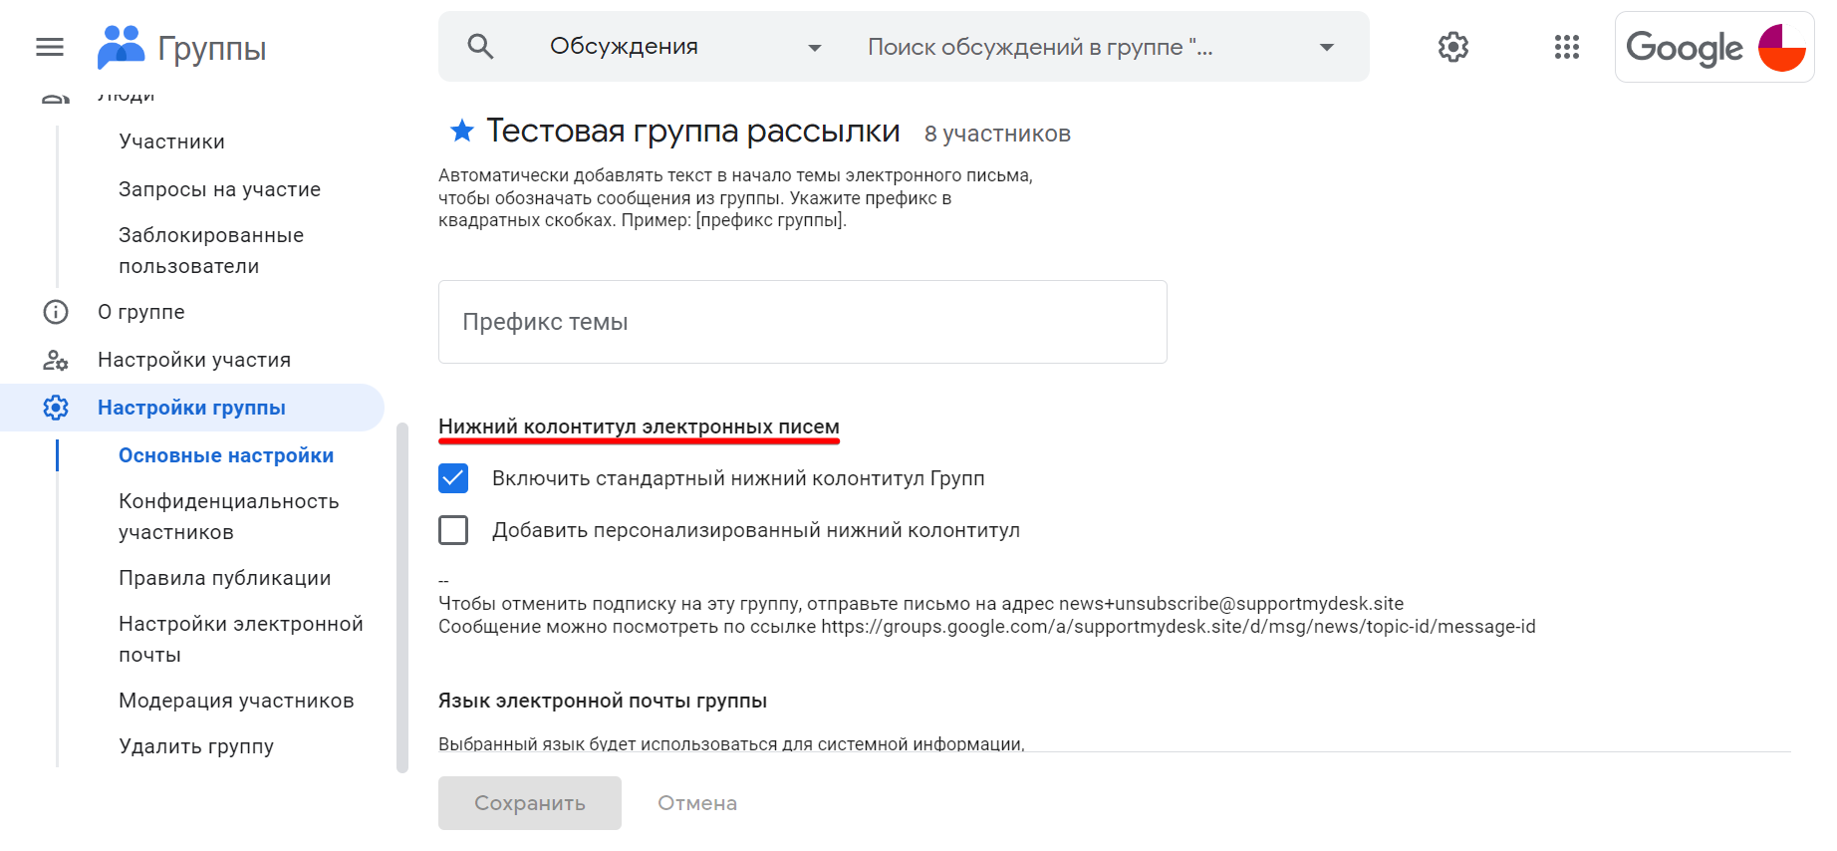Uncheck the standard Groups footer checkbox

click(x=453, y=478)
